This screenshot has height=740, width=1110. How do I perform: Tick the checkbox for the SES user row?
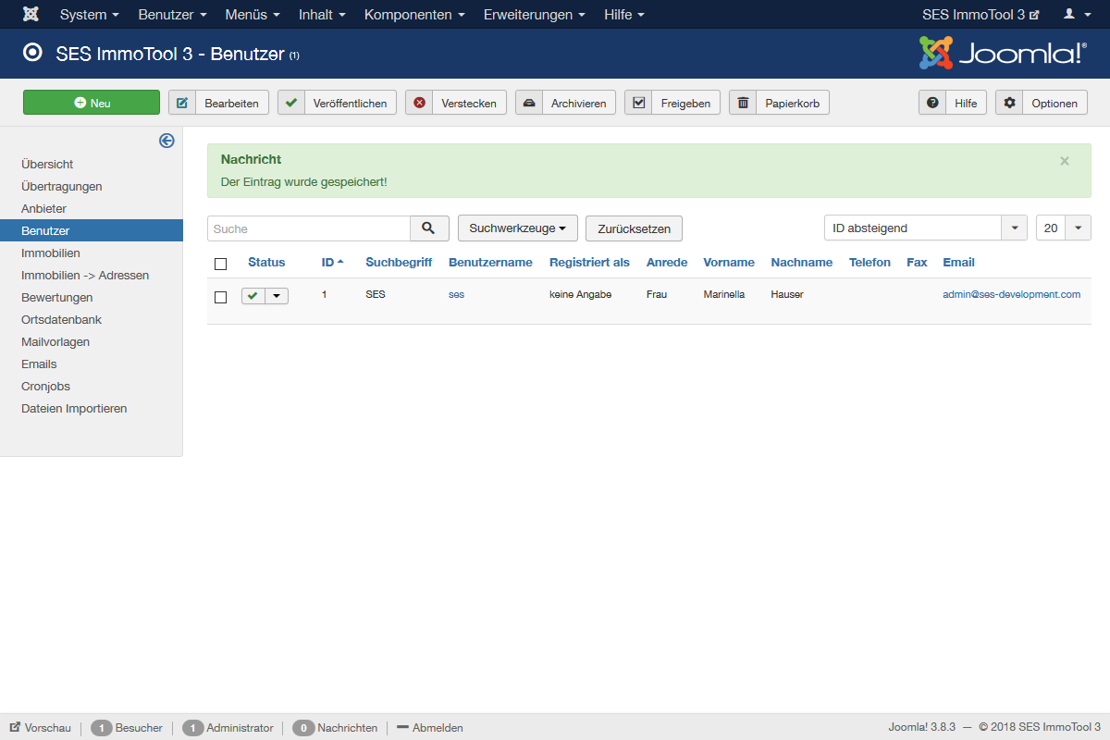tap(220, 297)
